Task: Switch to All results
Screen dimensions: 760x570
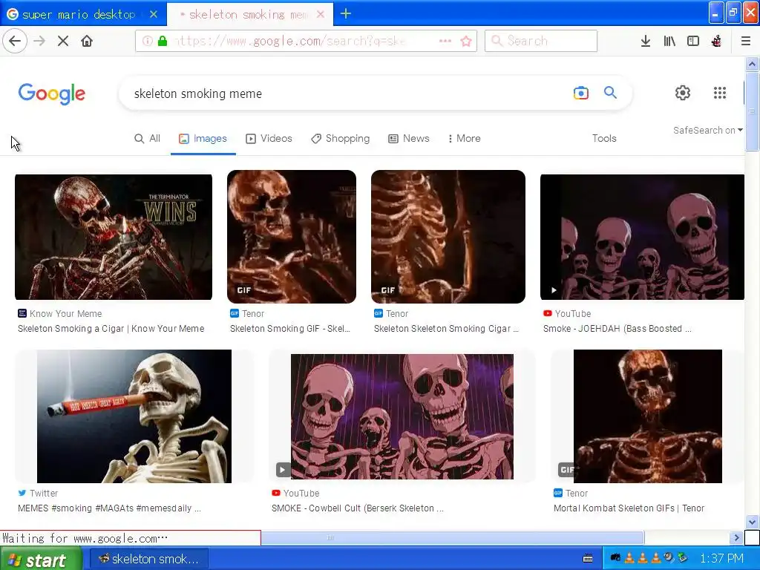Action: (148, 139)
